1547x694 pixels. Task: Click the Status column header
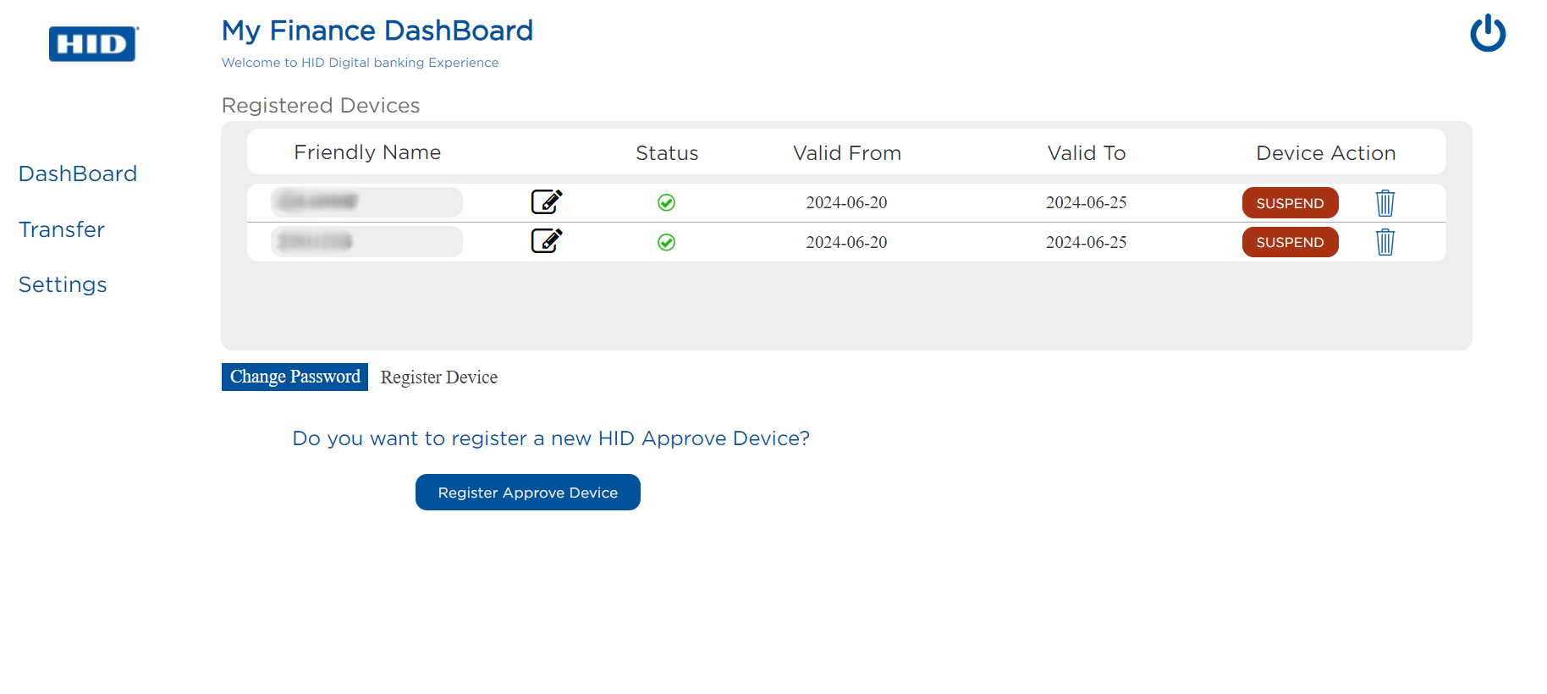667,153
